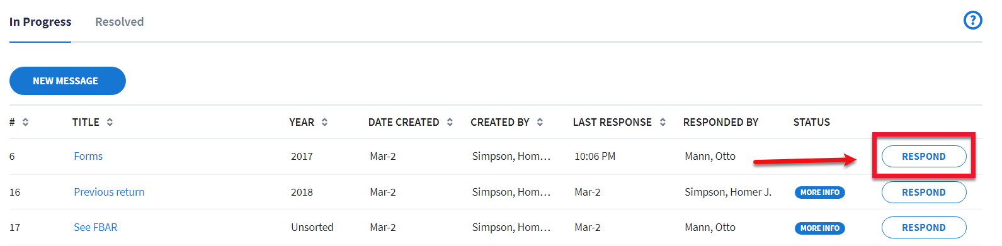1002x246 pixels.
Task: Select the In Progress tab
Action: (x=40, y=22)
